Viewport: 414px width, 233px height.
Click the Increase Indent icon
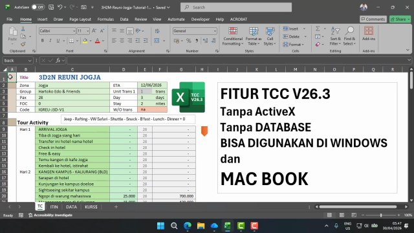[x=146, y=41]
